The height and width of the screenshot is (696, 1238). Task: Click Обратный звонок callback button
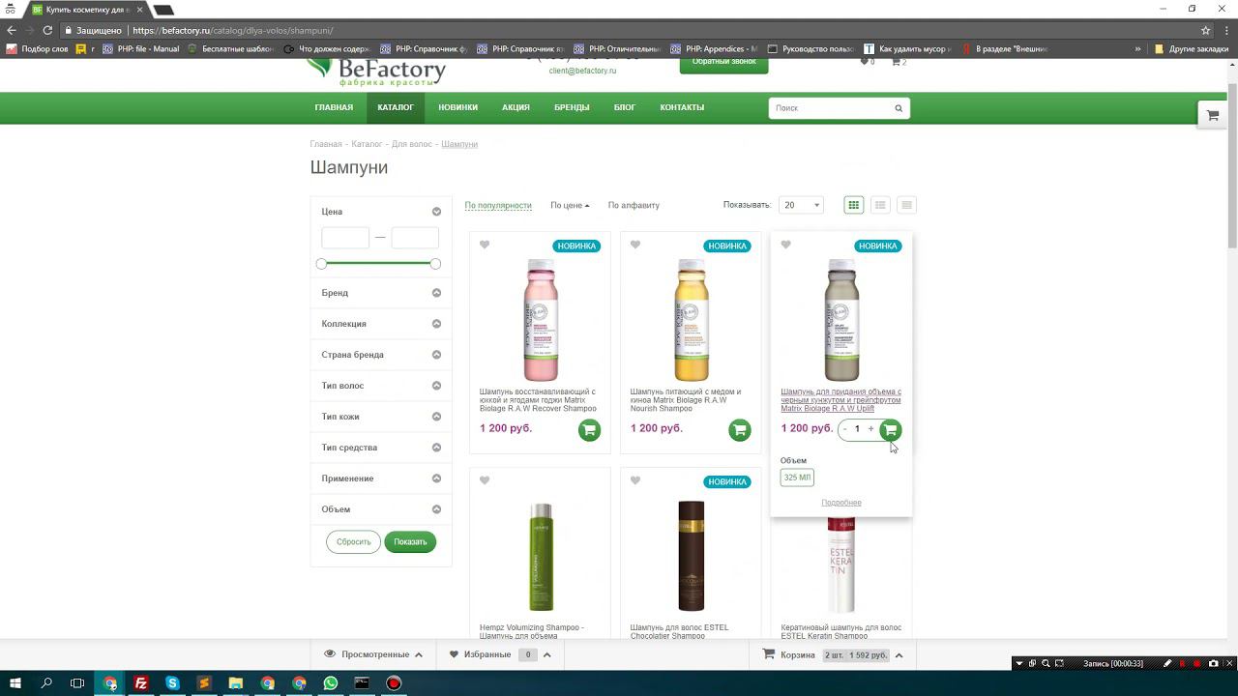point(723,62)
